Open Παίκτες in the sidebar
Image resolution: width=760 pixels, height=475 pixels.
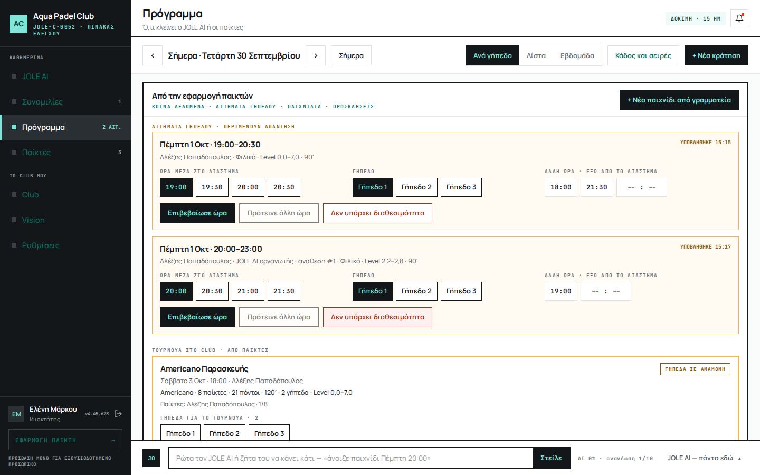[x=65, y=153]
